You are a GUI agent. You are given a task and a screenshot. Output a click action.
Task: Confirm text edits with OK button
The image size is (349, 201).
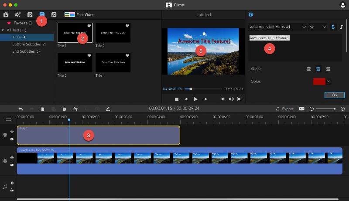[335, 95]
